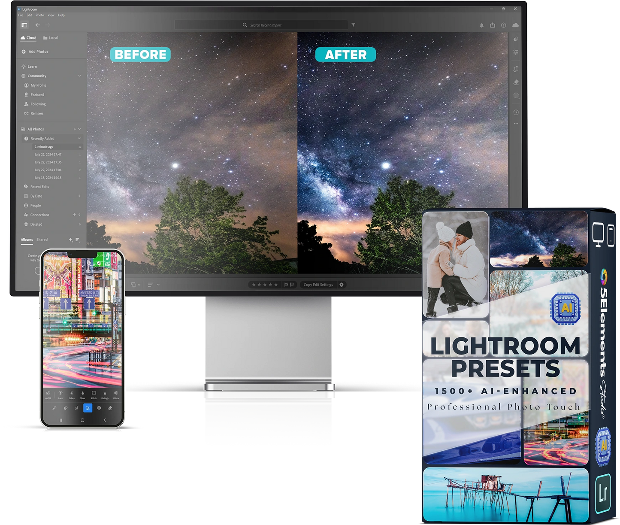Collapse the All Photos chevron
The width and height of the screenshot is (620, 525).
(79, 129)
